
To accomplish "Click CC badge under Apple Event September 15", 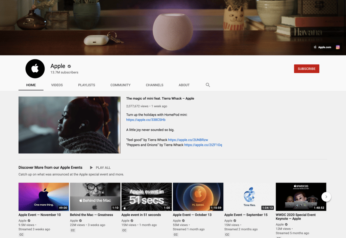I will point(227,235).
